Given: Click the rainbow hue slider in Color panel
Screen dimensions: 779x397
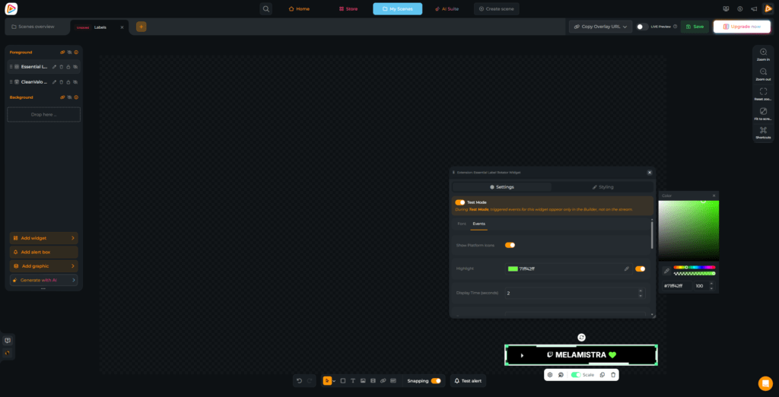Looking at the screenshot, I should (x=694, y=267).
